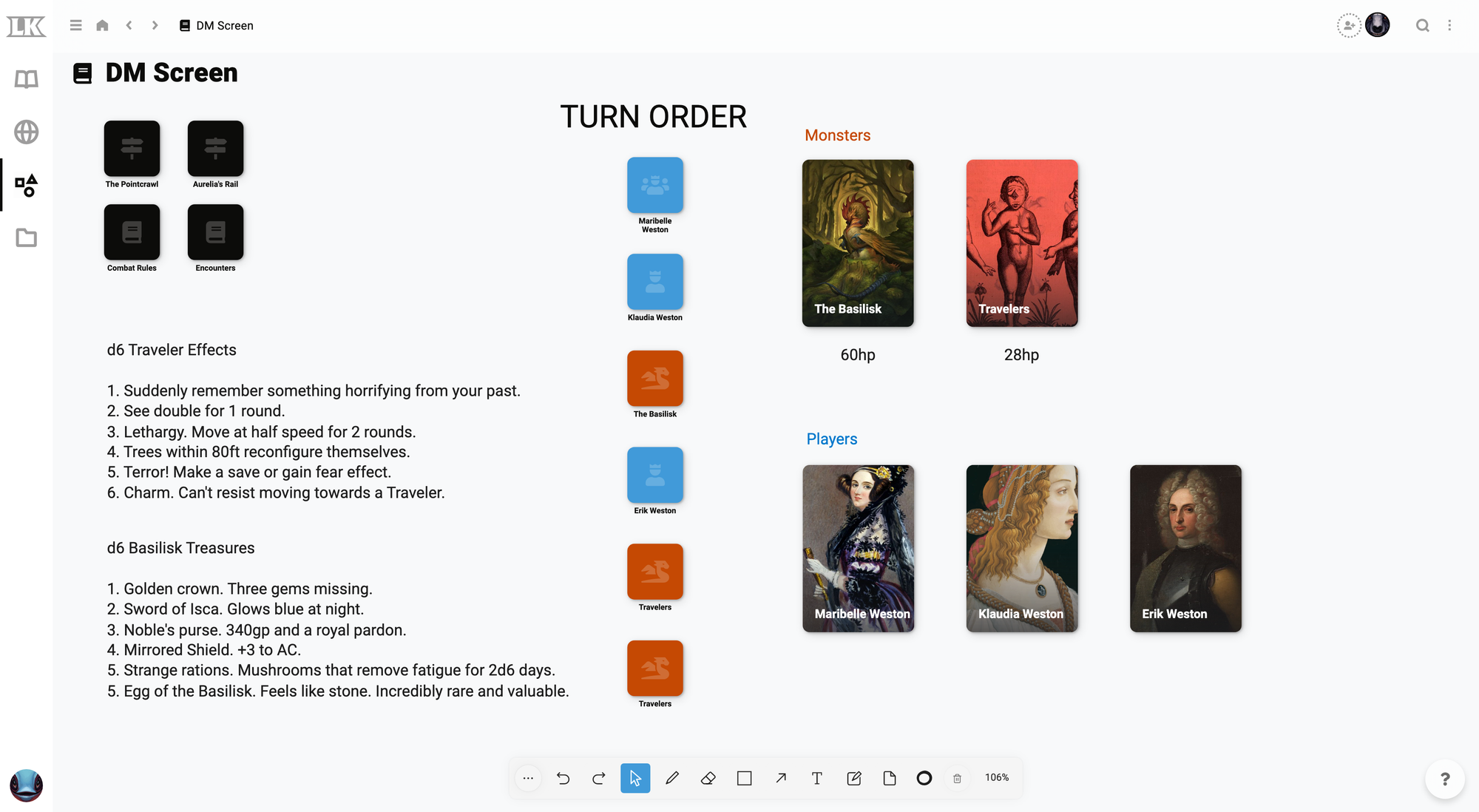Open the toolbar ellipsis options menu
This screenshot has width=1479, height=812.
pyautogui.click(x=528, y=778)
